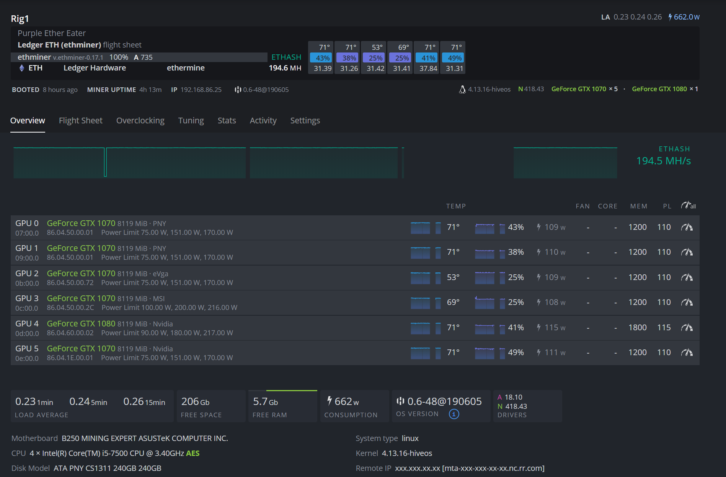Click the Hive icon beside 0.6-48@190605
This screenshot has height=477, width=726.
click(x=238, y=90)
